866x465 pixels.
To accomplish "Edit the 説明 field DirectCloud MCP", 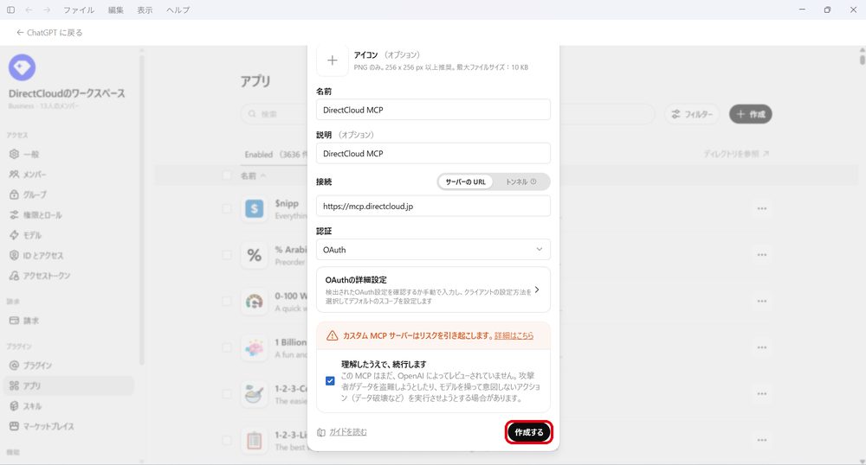I will [x=433, y=153].
